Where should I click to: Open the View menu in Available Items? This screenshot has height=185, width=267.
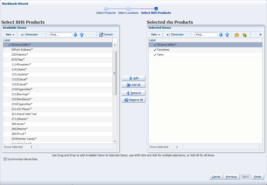(x=10, y=34)
